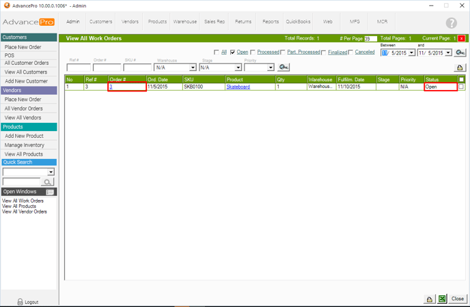The width and height of the screenshot is (470, 307).
Task: Tick the checkbox on the Skateboard row
Action: 461,87
